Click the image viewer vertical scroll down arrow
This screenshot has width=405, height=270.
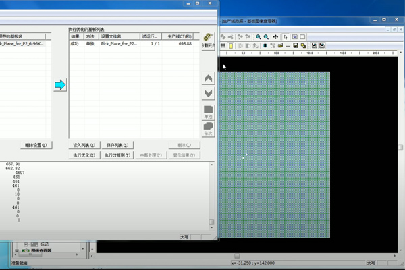(x=400, y=250)
